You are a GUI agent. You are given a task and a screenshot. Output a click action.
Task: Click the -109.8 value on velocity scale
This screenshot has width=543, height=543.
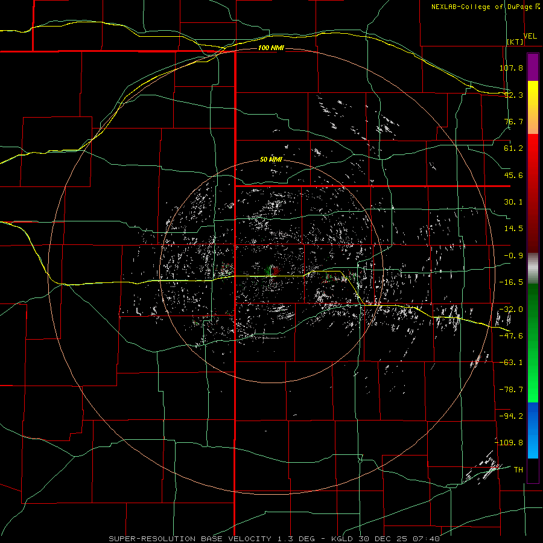(x=509, y=443)
